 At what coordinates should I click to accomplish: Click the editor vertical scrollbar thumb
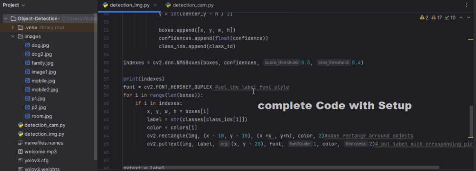pos(471,121)
